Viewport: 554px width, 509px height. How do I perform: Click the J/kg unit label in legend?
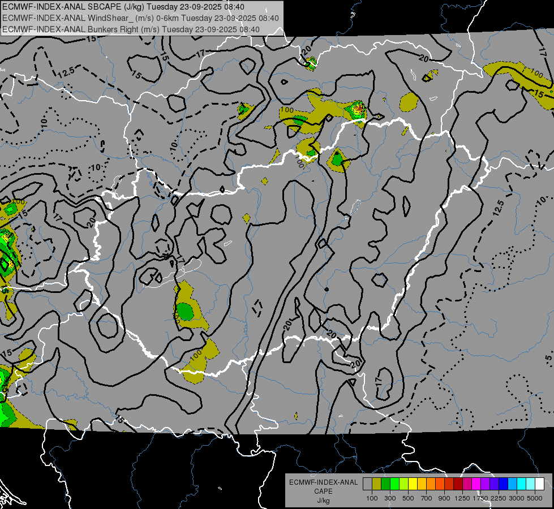[323, 501]
